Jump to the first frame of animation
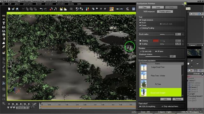Viewport: 204px width, 114px height. click(9, 104)
